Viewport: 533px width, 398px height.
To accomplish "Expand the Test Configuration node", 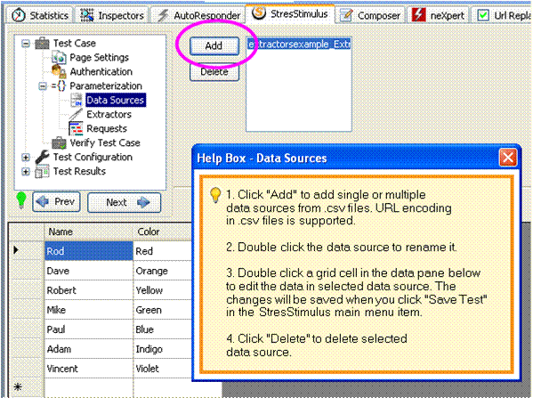I will [26, 158].
